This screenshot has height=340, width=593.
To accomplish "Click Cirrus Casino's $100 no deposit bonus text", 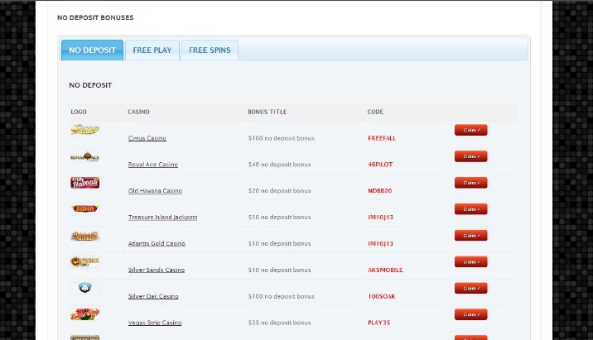I will coord(282,138).
